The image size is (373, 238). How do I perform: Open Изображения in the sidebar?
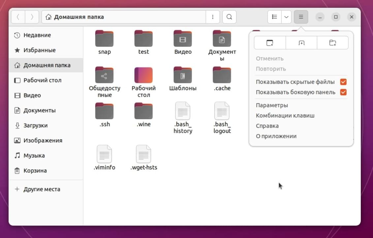pos(46,140)
